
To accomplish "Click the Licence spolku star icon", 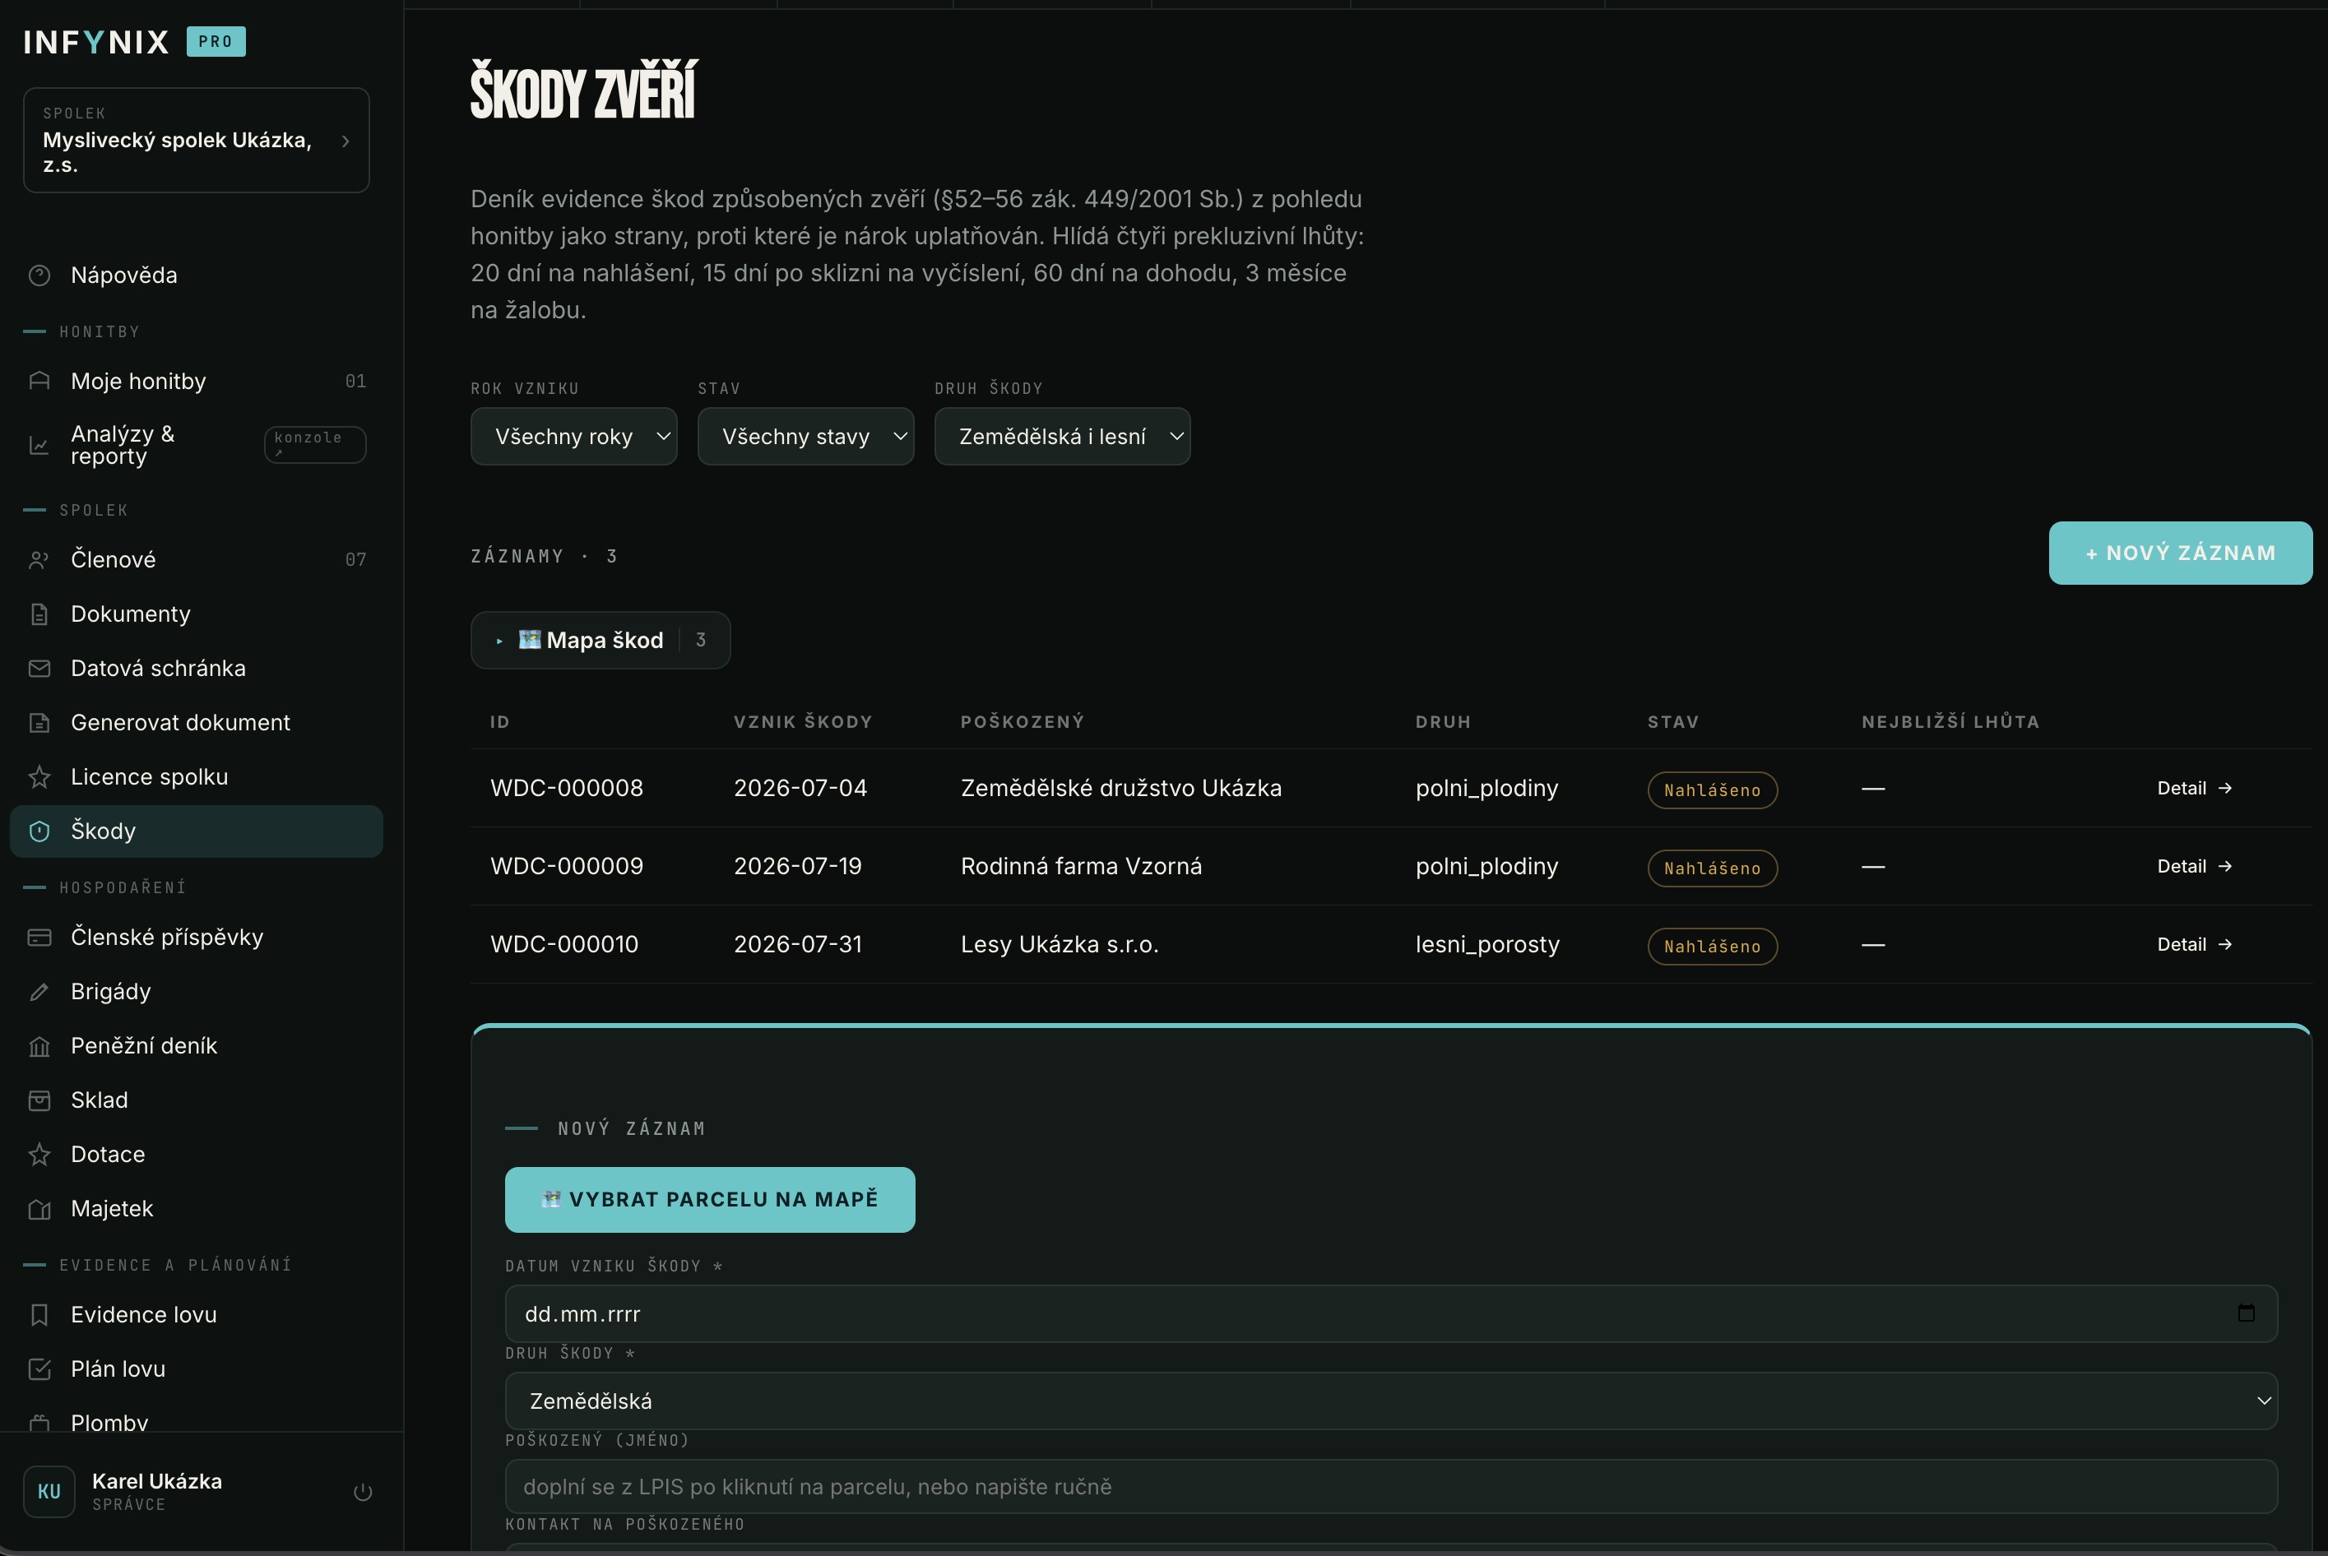I will [39, 777].
